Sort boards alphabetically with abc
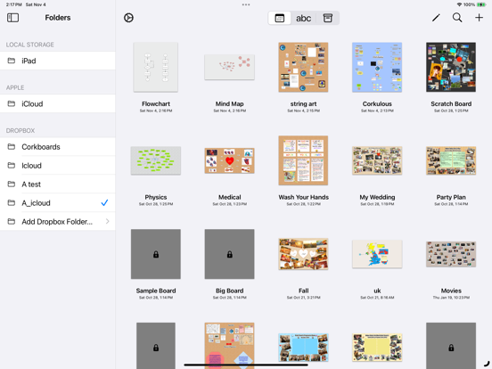The height and width of the screenshot is (369, 492). point(303,18)
